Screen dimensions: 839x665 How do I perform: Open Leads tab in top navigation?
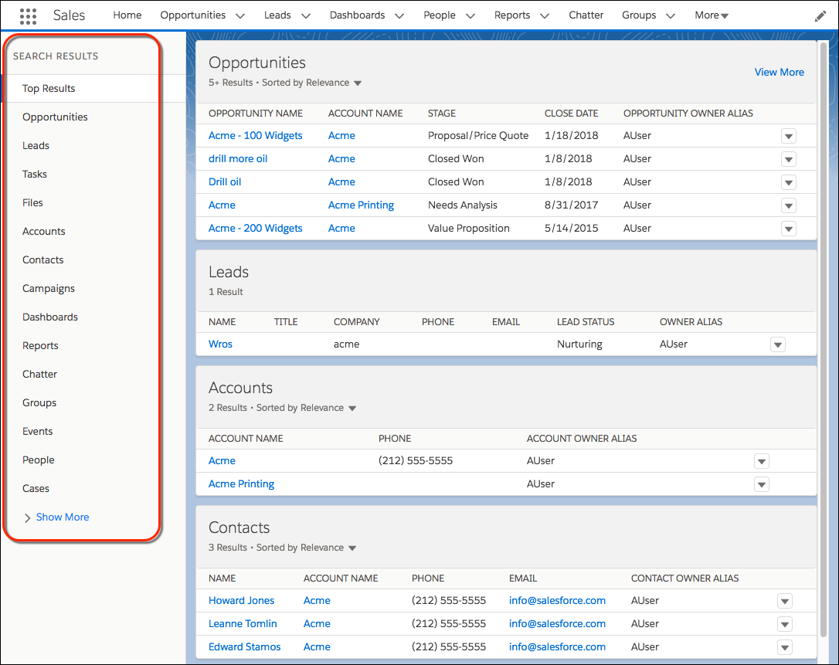point(277,15)
